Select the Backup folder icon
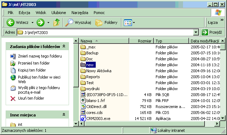 click(x=83, y=53)
